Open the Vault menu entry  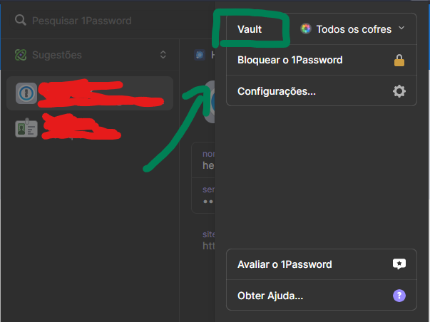pyautogui.click(x=250, y=28)
